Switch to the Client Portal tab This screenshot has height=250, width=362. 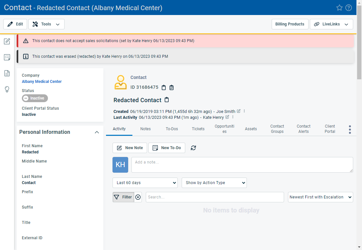330,129
